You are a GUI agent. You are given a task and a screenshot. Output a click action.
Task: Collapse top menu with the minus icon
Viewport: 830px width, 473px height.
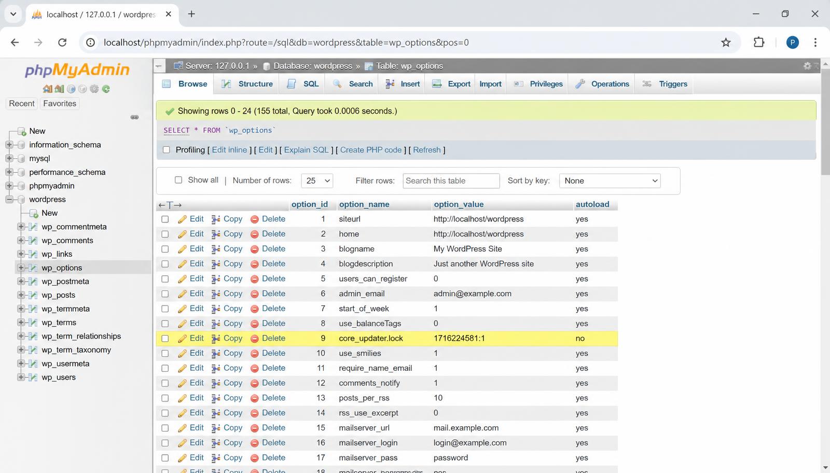(159, 66)
